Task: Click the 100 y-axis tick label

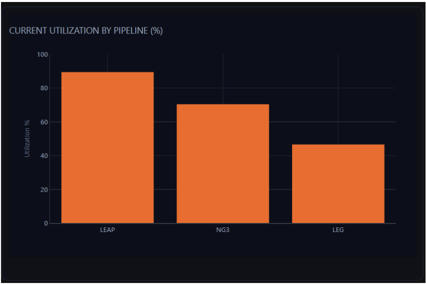Action: (42, 54)
